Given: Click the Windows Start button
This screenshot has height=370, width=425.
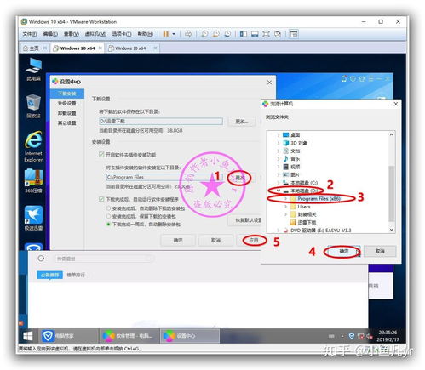Looking at the screenshot, I should 28,336.
